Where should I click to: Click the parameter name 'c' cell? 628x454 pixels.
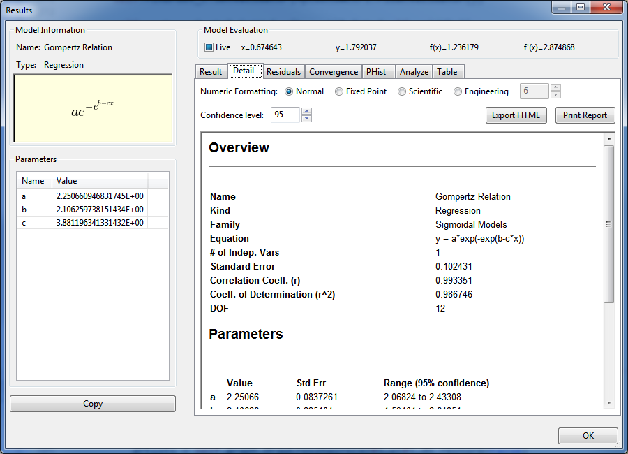click(x=34, y=223)
